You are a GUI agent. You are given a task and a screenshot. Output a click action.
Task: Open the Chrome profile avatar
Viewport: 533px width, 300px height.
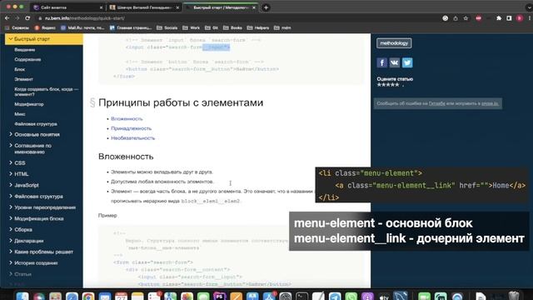519,18
